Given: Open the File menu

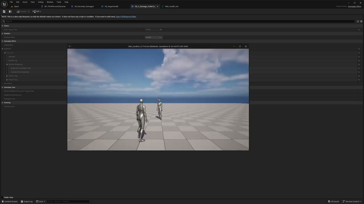Looking at the screenshot, I should point(11,2).
